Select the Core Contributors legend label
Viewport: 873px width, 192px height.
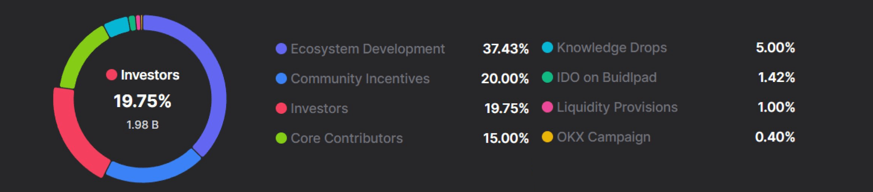(347, 138)
